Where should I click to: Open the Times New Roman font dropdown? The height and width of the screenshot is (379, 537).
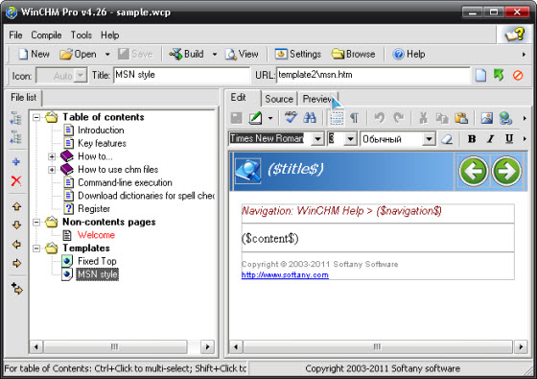pyautogui.click(x=317, y=139)
